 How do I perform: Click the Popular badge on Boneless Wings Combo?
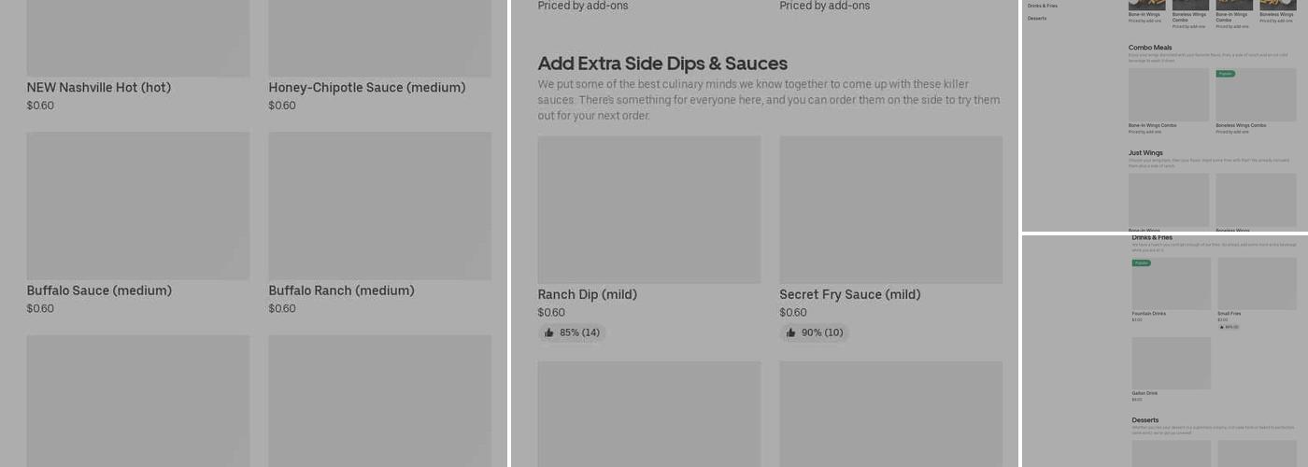(x=1225, y=73)
